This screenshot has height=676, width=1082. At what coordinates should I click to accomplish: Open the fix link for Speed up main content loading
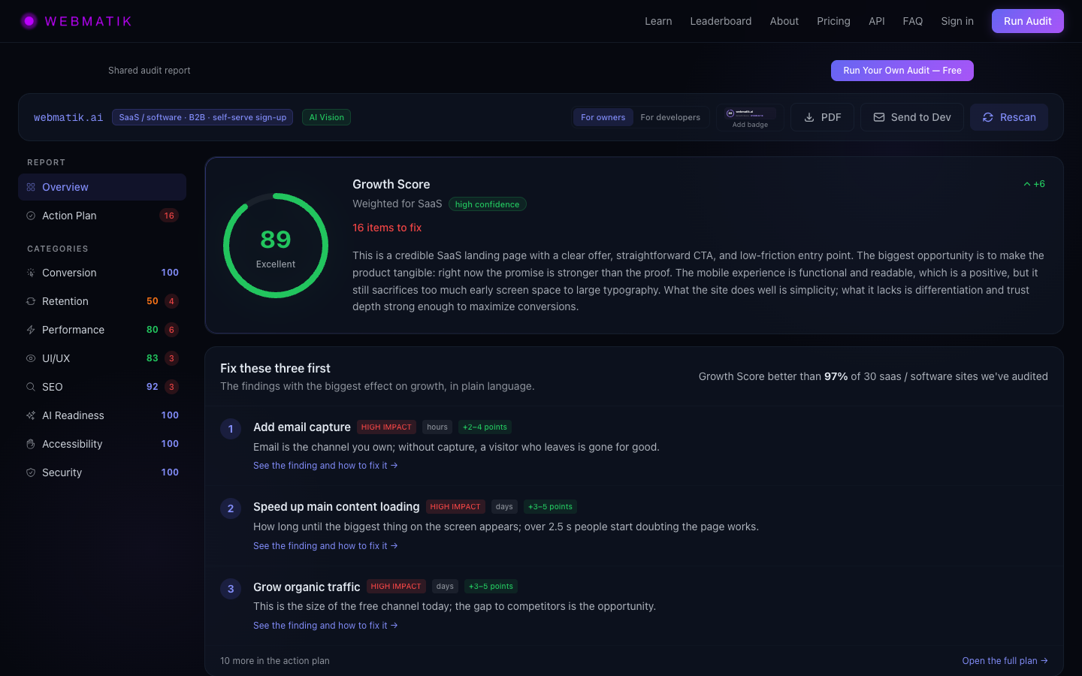[x=325, y=546]
